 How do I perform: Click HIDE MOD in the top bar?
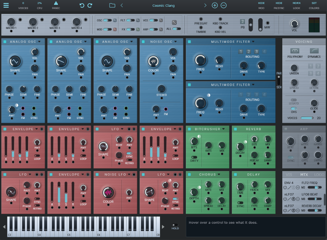point(261,6)
